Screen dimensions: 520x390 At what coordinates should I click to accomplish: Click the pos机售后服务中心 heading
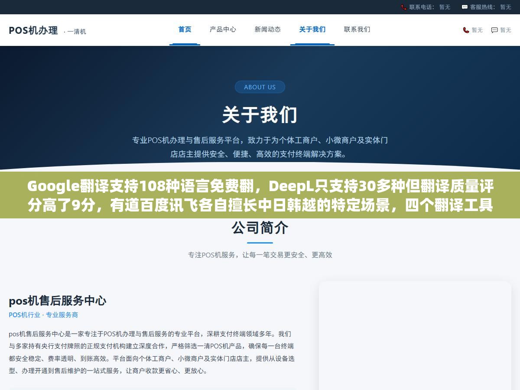click(x=58, y=300)
